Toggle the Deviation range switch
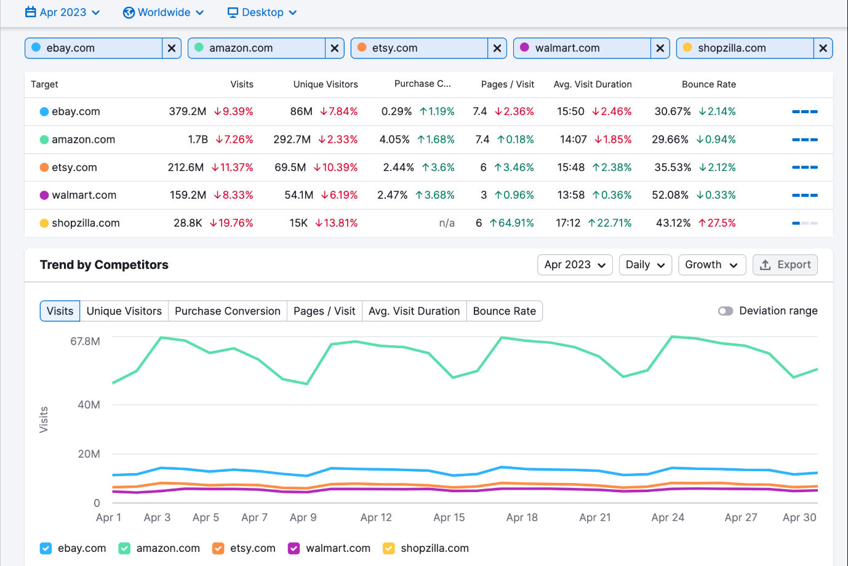 coord(726,311)
